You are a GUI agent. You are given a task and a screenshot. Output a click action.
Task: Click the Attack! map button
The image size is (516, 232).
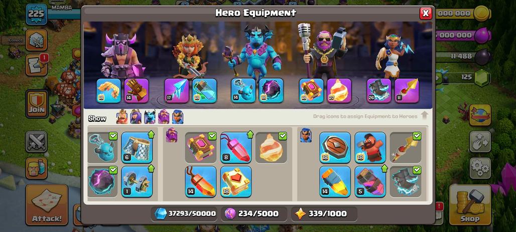click(x=47, y=204)
